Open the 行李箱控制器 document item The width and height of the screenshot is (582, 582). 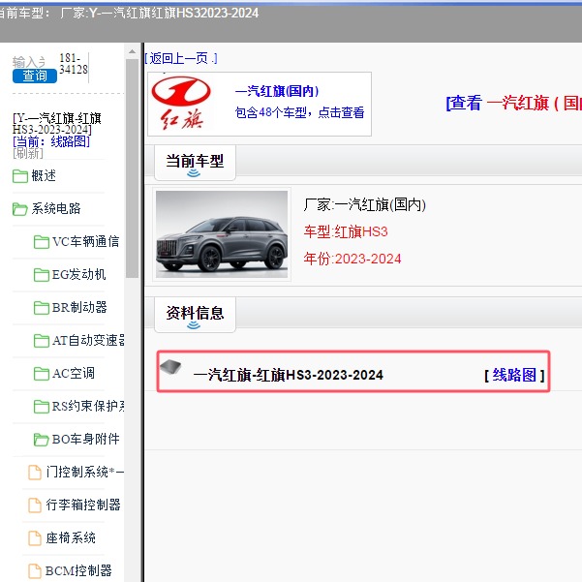tap(83, 505)
